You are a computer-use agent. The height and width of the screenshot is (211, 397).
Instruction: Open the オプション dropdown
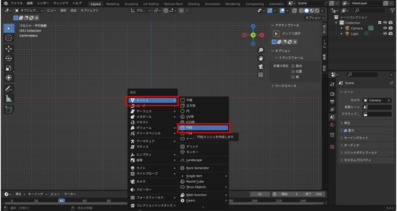[x=314, y=17]
